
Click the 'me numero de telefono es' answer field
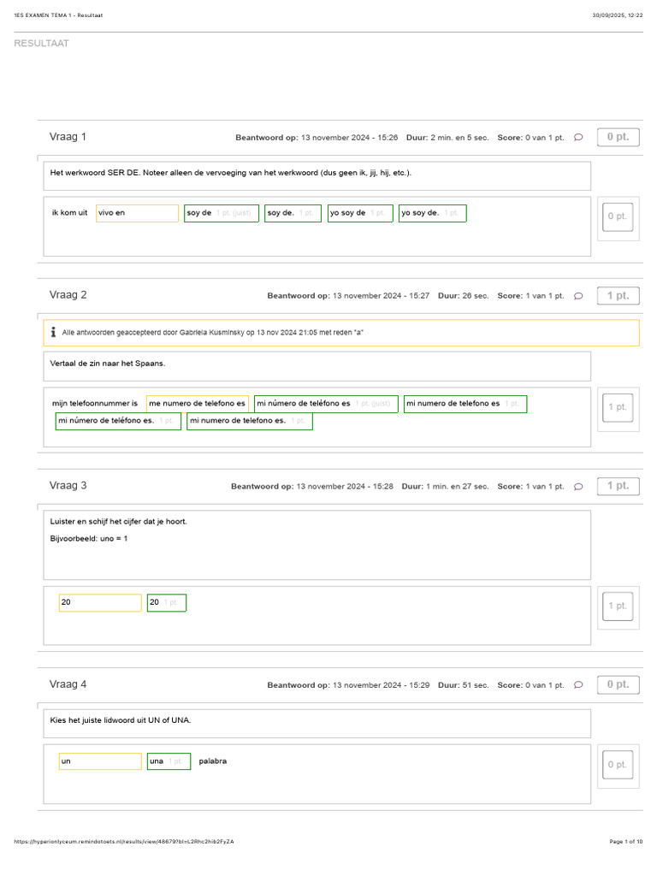(198, 404)
